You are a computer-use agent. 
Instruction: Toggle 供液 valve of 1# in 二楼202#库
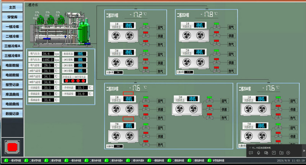click(216, 35)
